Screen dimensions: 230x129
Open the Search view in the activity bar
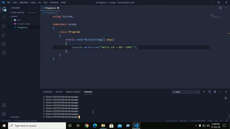(x=4, y=18)
